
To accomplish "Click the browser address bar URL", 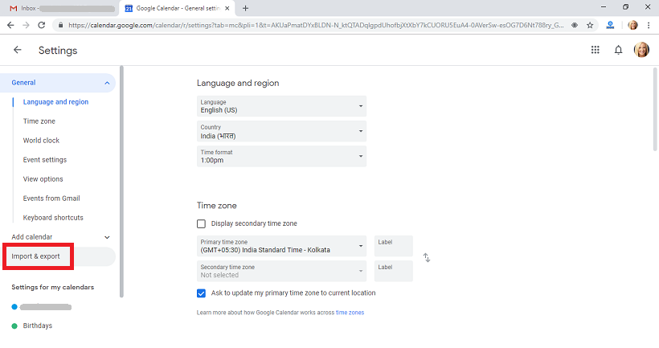I will pyautogui.click(x=316, y=25).
